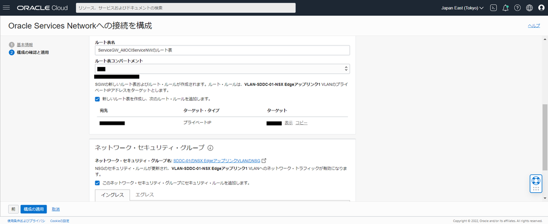Image resolution: width=548 pixels, height=224 pixels.
Task: Click the 取消 link
Action: coord(56,209)
